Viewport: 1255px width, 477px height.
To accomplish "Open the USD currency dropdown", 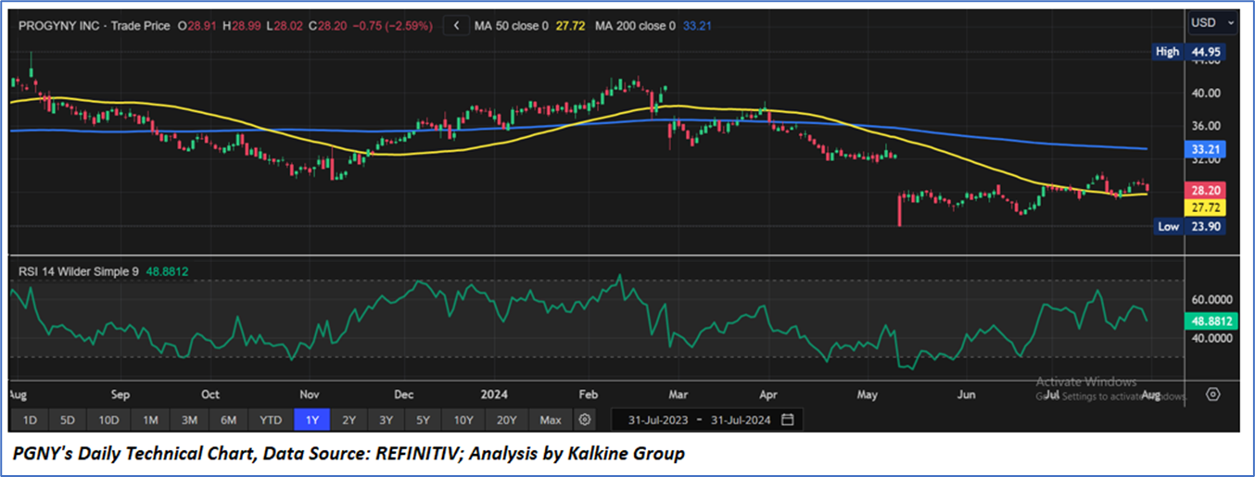I will (1212, 22).
